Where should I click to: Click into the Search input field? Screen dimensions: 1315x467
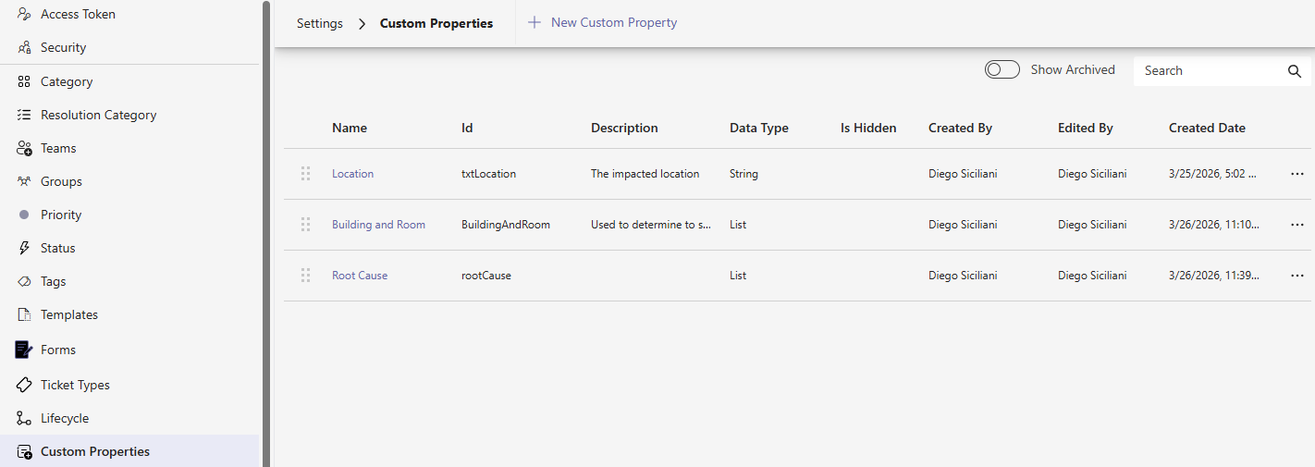1207,71
